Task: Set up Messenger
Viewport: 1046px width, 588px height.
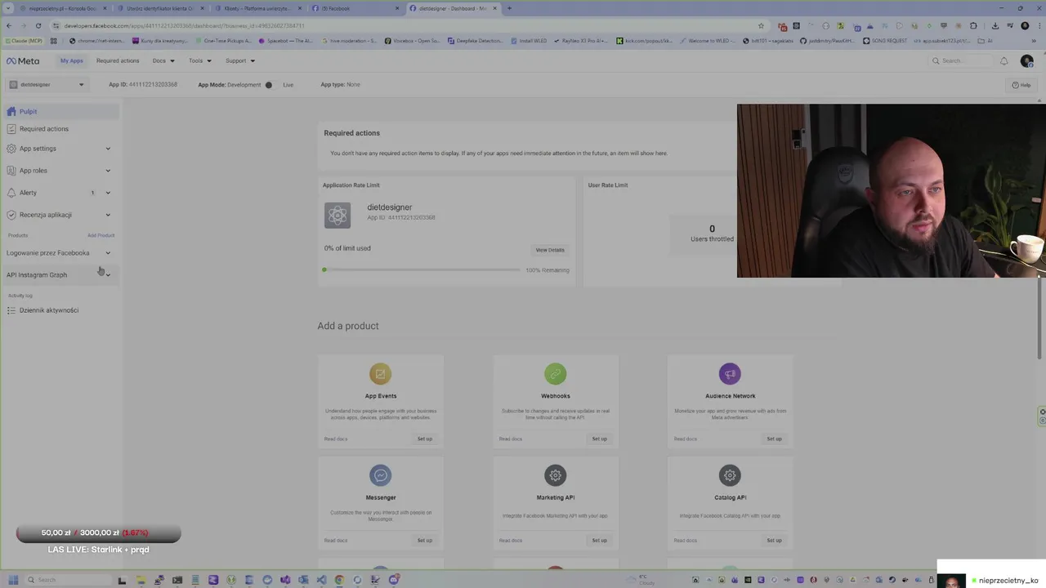Action: pos(425,540)
